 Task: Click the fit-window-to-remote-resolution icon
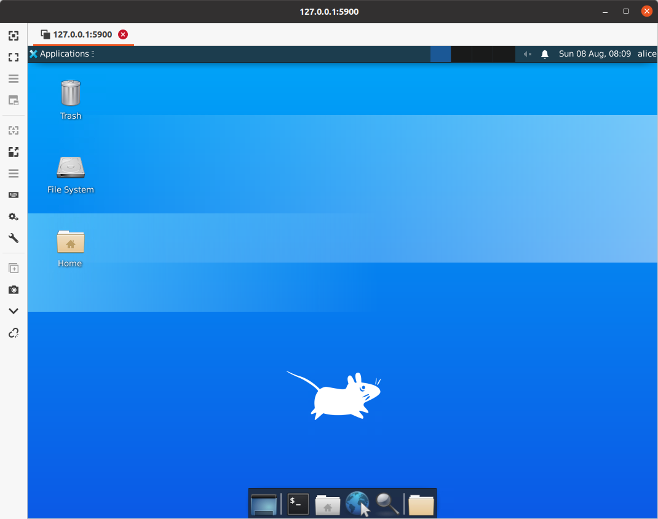14,36
